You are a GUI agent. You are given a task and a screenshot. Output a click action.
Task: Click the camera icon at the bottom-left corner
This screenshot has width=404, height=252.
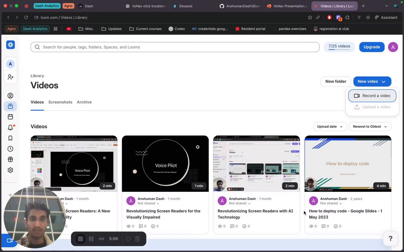(9, 241)
